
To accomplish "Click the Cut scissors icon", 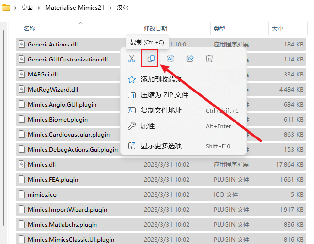I will click(x=132, y=59).
